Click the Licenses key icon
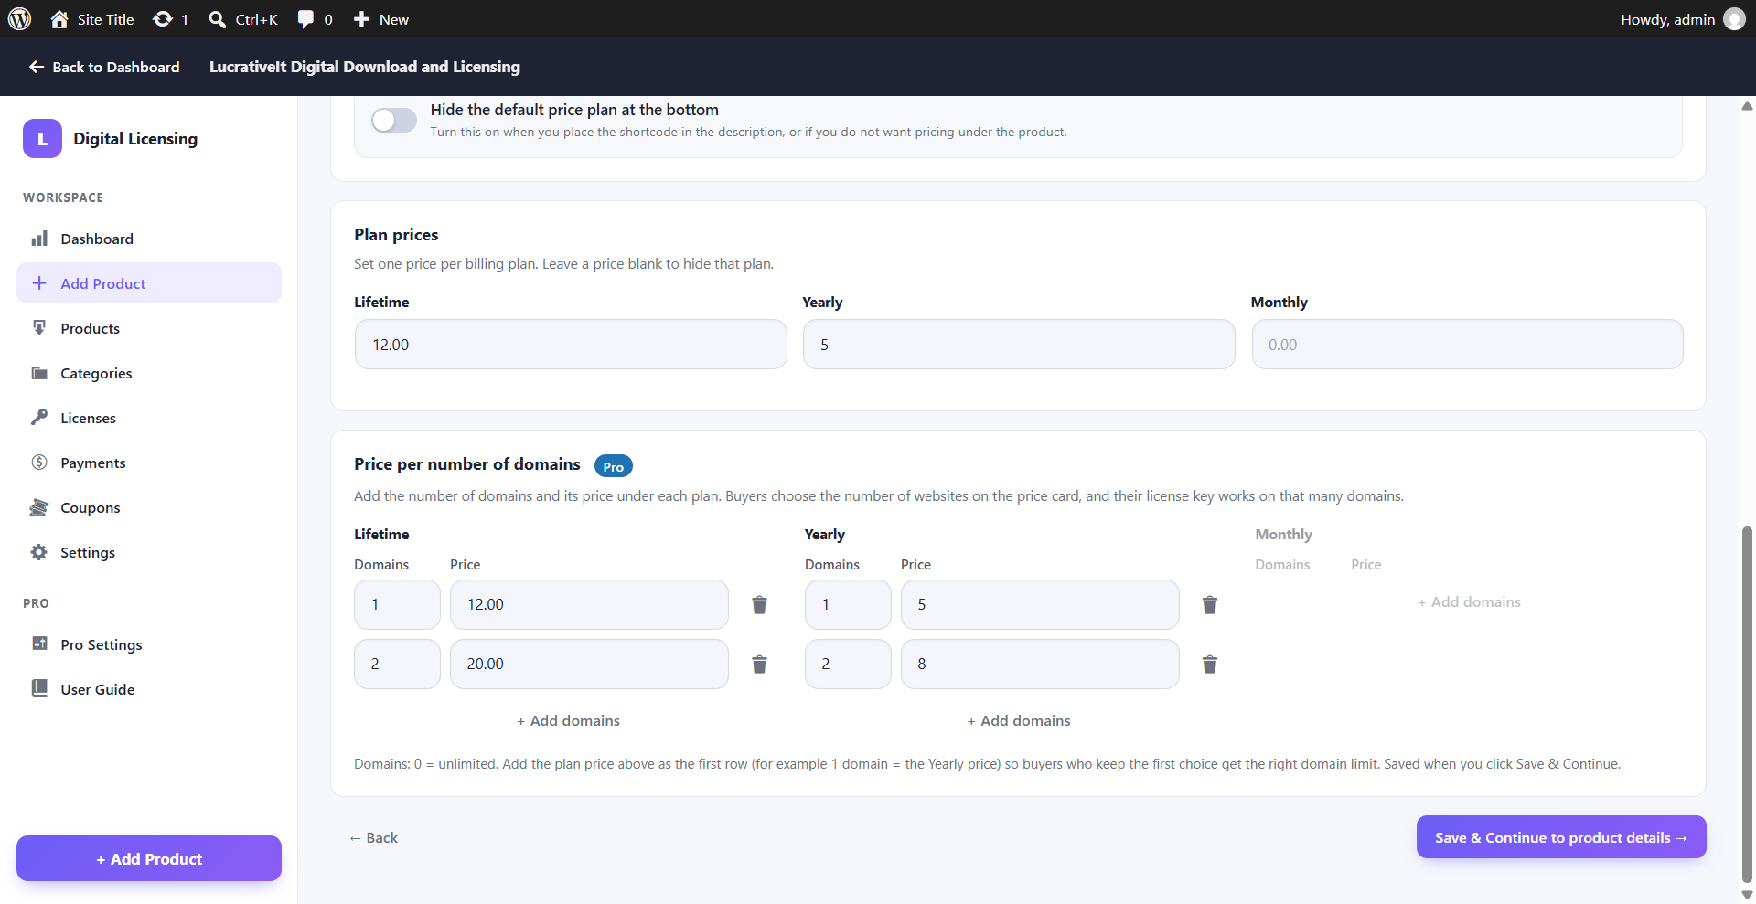 39,418
